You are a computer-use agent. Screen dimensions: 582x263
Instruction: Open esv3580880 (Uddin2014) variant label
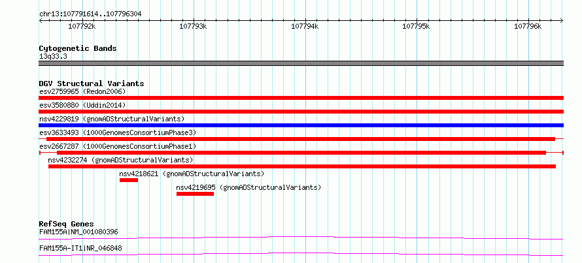click(x=82, y=105)
